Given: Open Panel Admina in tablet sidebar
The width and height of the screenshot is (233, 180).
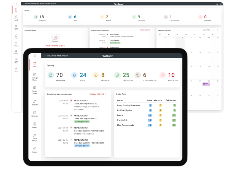Looking at the screenshot, I should click(35, 137).
